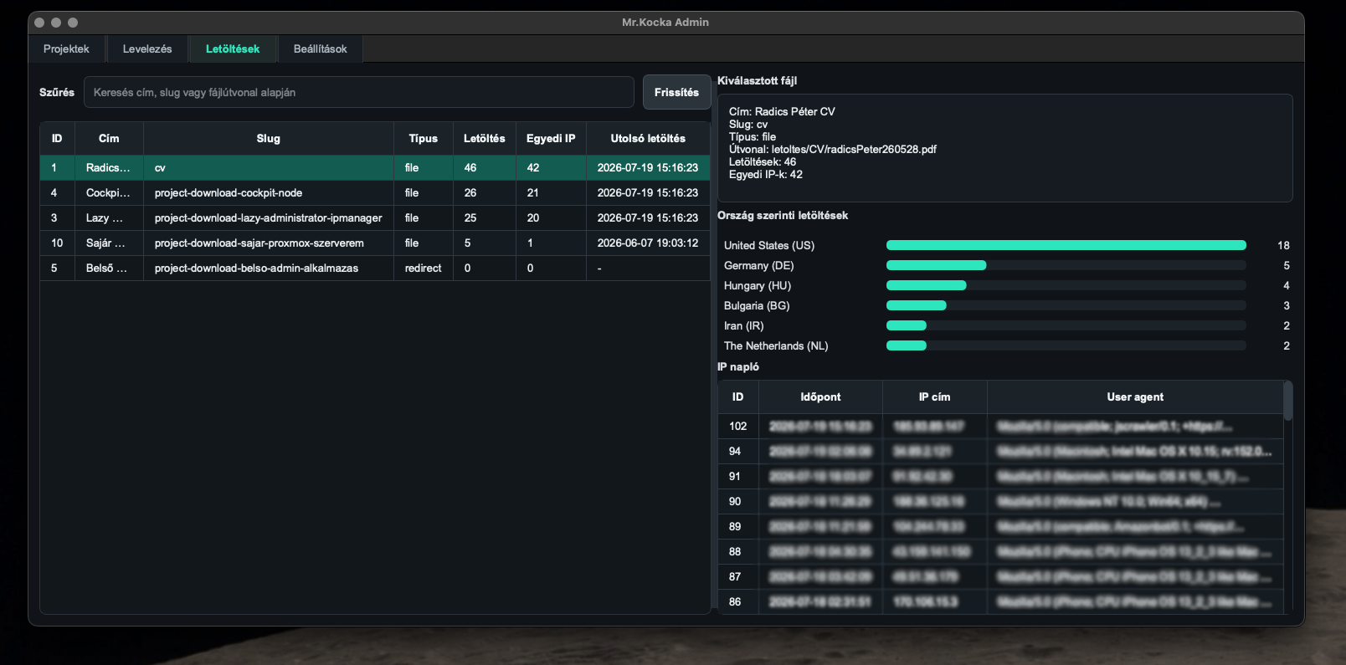Click the Sajár … title cell
The width and height of the screenshot is (1346, 665).
[x=109, y=243]
